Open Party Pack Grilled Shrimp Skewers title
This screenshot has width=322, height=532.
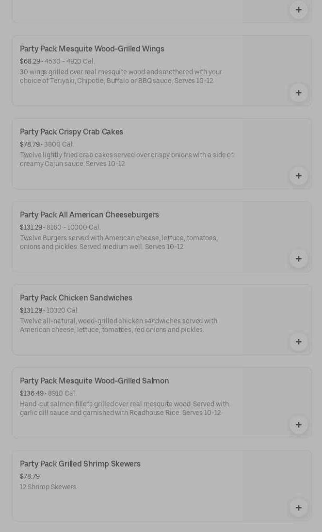80,464
